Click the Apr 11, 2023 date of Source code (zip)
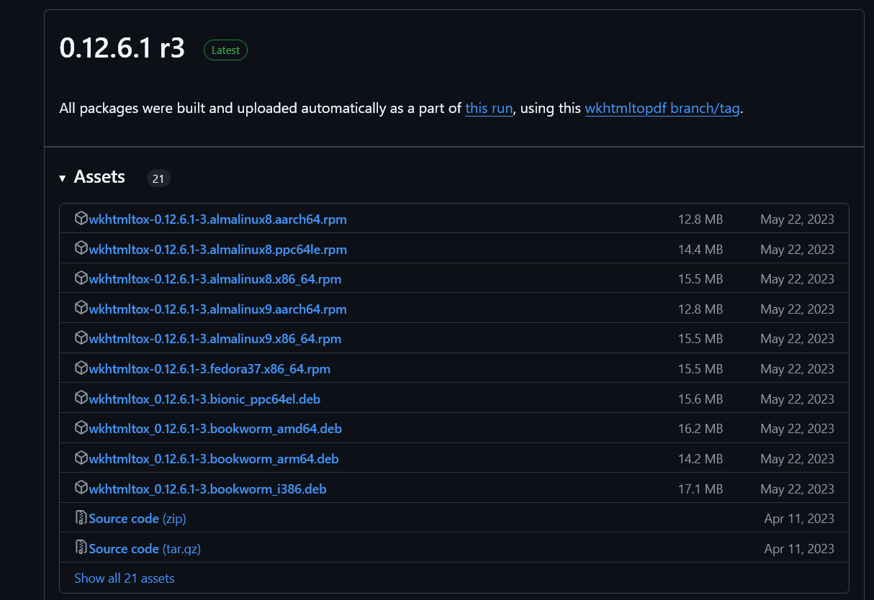This screenshot has height=600, width=874. click(800, 519)
